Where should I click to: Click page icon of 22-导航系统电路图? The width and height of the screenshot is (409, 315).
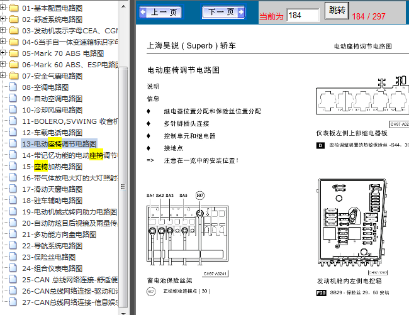point(13,245)
